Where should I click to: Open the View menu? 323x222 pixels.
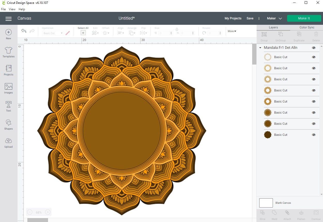pos(12,9)
